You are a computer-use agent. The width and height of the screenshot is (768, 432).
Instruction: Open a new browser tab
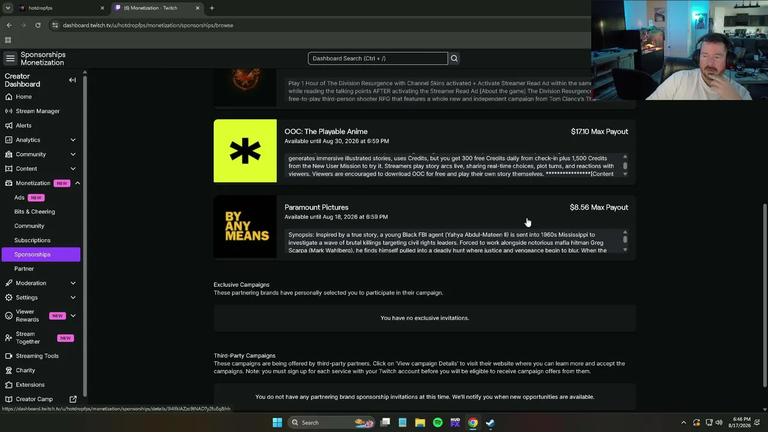pos(212,8)
